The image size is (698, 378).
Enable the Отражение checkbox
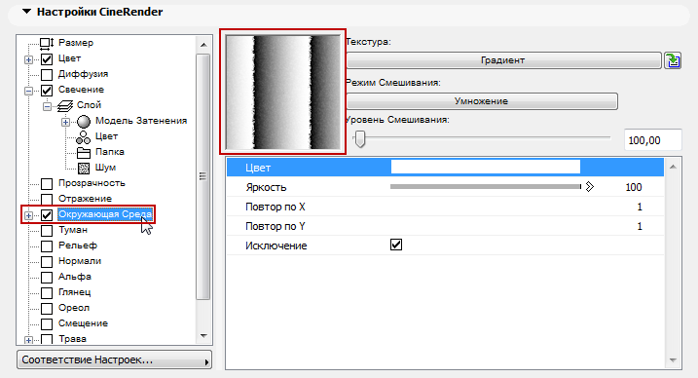click(x=47, y=200)
